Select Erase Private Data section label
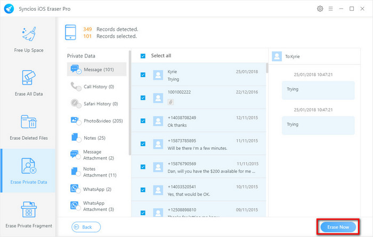The width and height of the screenshot is (373, 237). click(29, 182)
